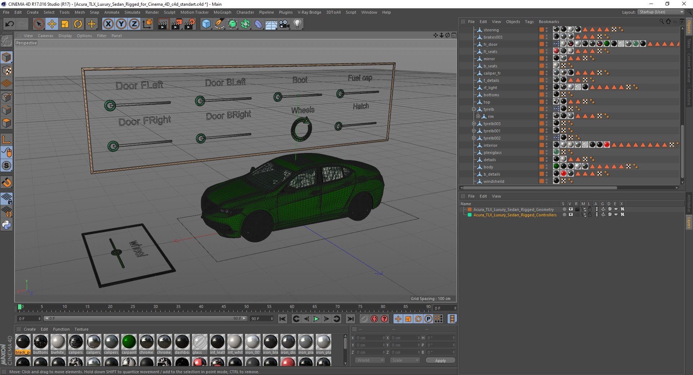Select the carpaint material
693x375 pixels.
(129, 344)
